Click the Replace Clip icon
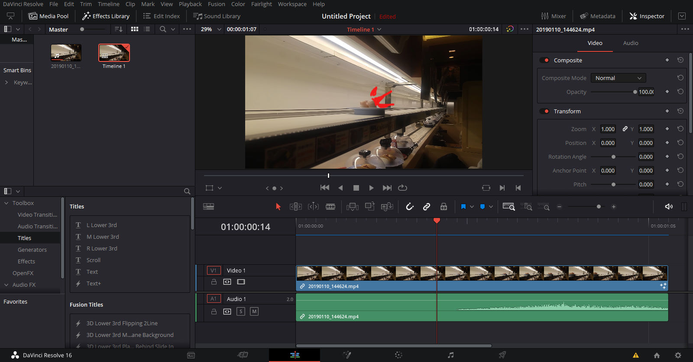693x362 pixels. (387, 207)
